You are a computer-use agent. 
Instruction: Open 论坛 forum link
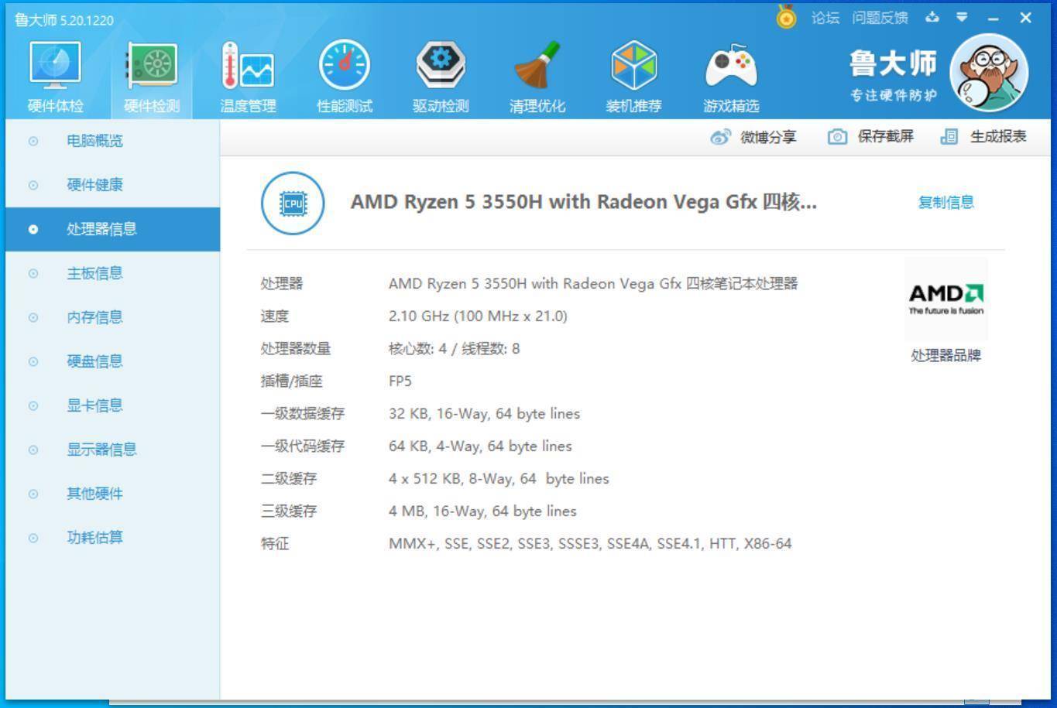click(x=825, y=17)
